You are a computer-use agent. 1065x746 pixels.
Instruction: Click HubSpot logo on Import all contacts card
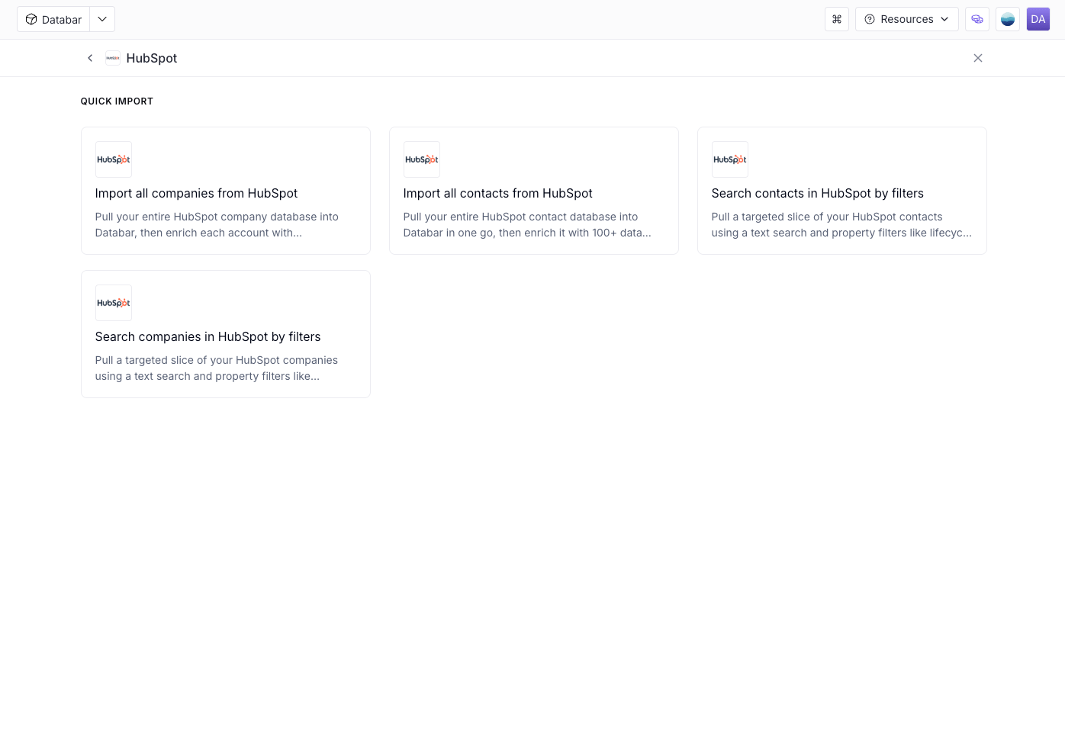click(x=422, y=159)
